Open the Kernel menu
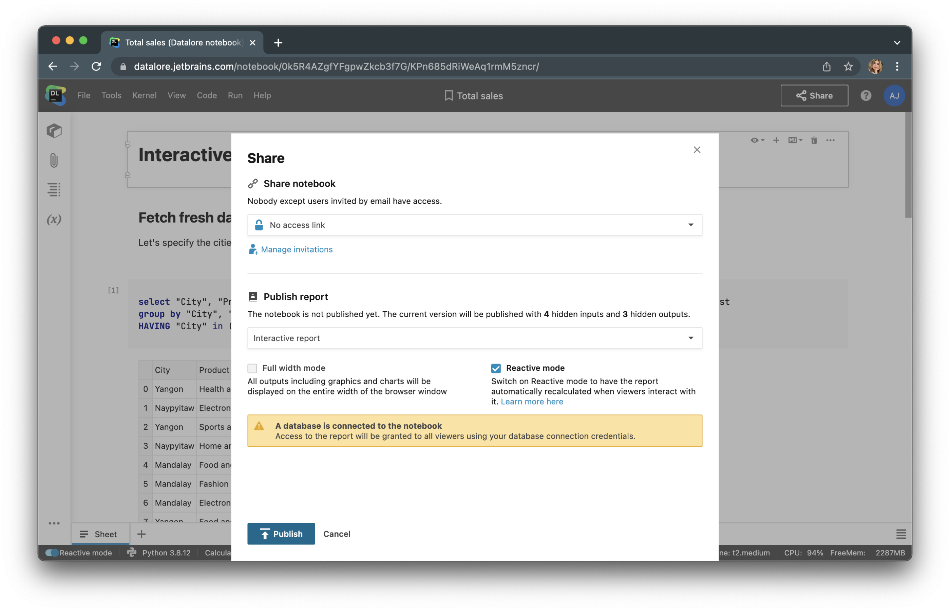The image size is (950, 611). click(x=144, y=96)
